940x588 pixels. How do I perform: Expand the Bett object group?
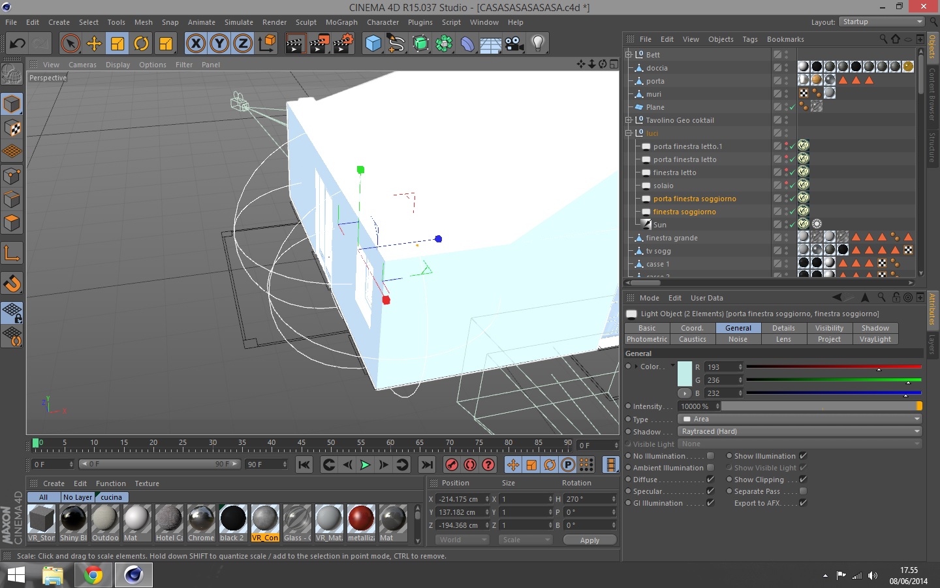click(x=629, y=55)
